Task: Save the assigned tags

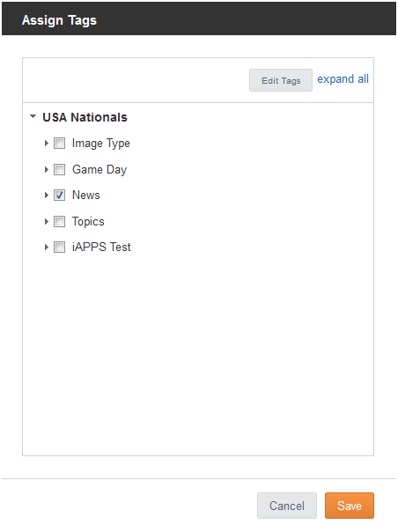Action: click(350, 506)
